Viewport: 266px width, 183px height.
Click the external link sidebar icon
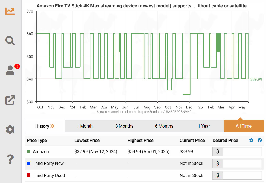(x=10, y=100)
